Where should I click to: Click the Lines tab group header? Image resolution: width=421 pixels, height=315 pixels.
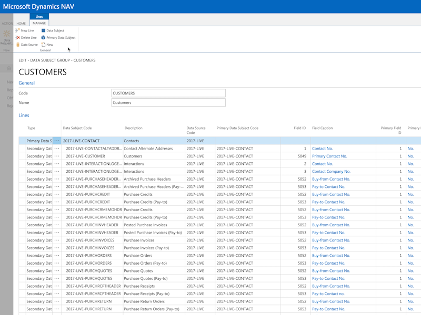pyautogui.click(x=39, y=17)
